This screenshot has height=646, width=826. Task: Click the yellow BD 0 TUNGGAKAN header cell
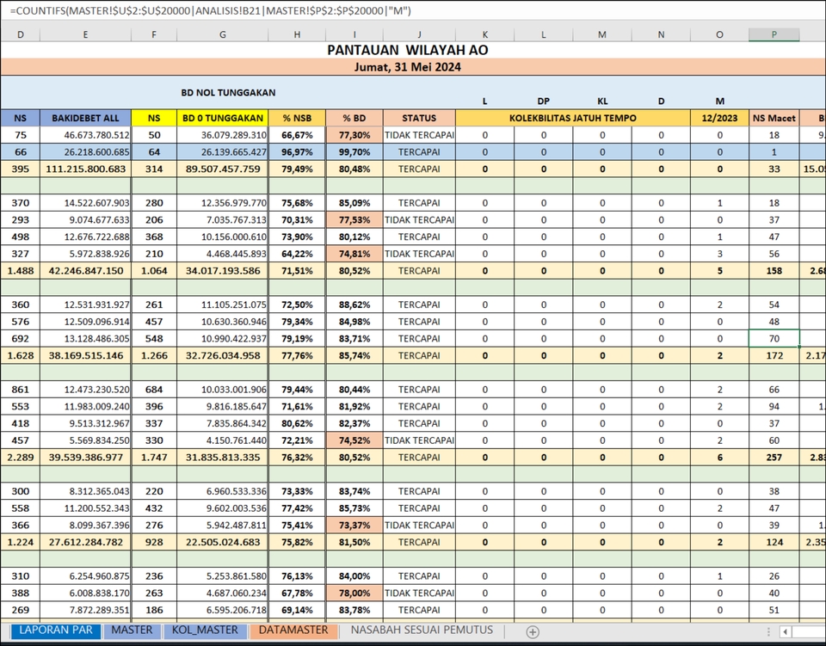click(x=222, y=118)
